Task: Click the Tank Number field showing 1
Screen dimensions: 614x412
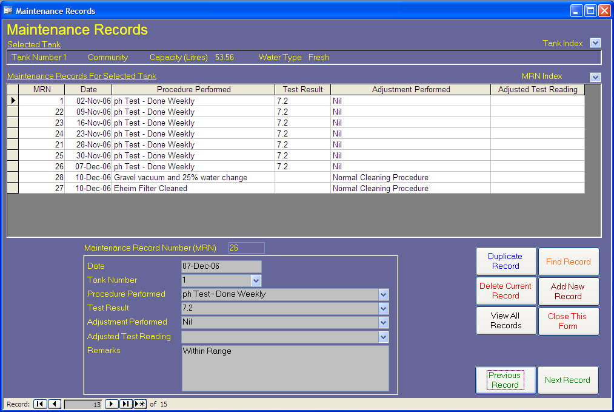Action: (x=216, y=280)
